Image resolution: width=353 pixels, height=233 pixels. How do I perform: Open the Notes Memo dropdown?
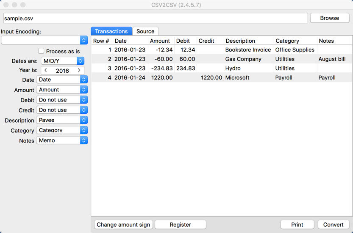pyautogui.click(x=62, y=140)
